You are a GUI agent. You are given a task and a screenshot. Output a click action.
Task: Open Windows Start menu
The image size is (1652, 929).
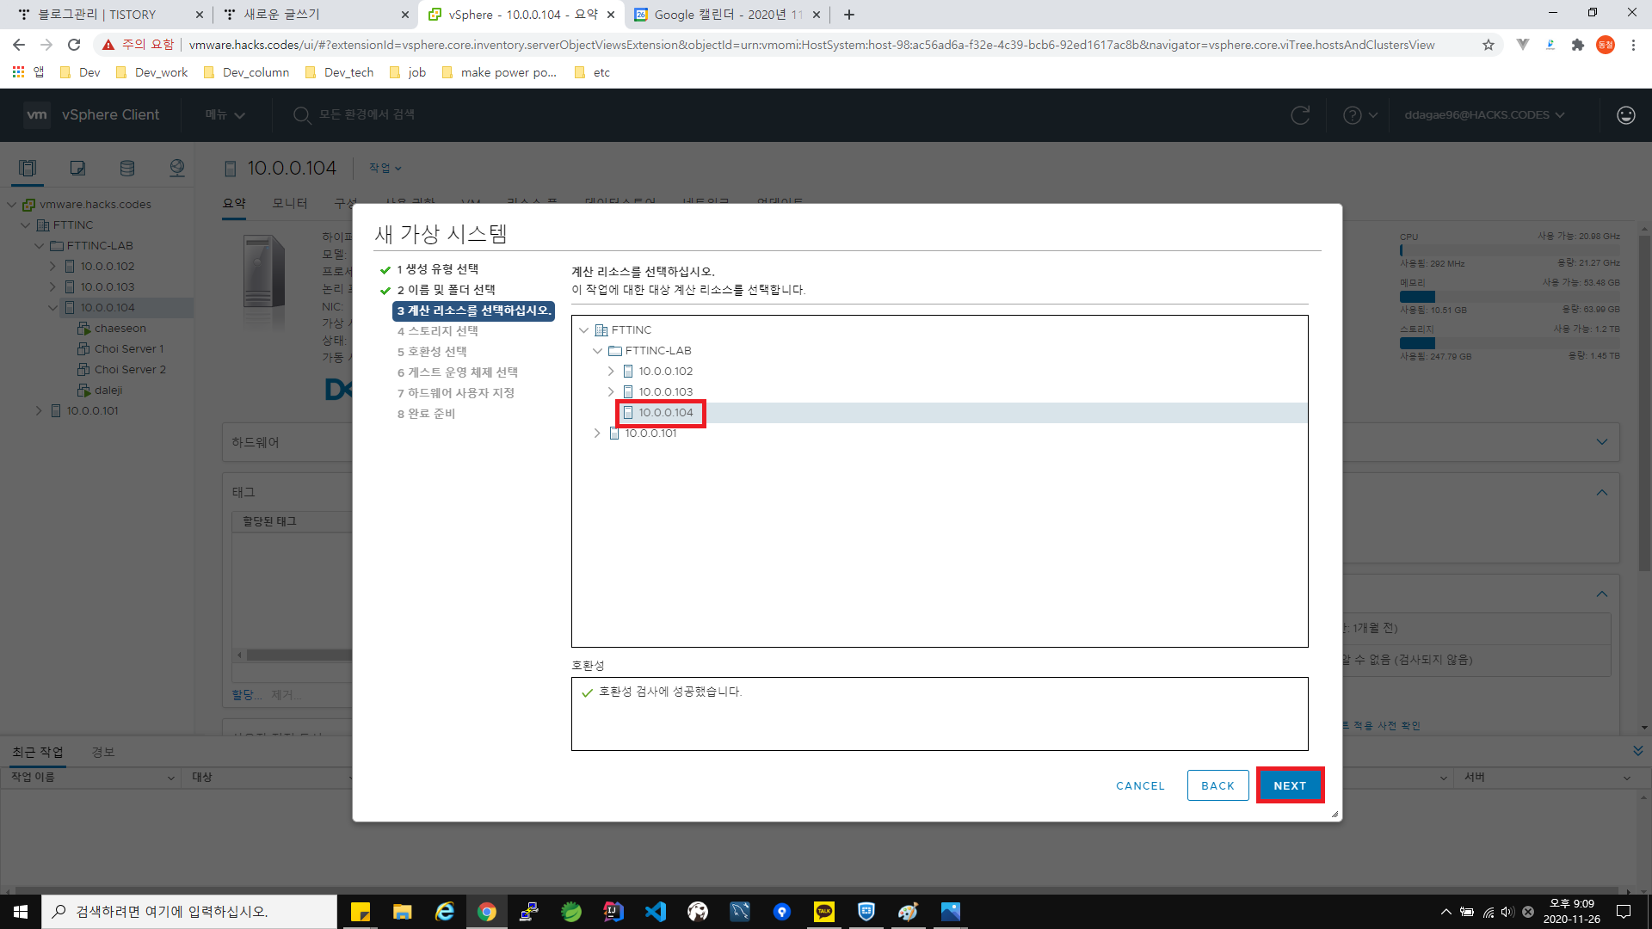pyautogui.click(x=21, y=912)
